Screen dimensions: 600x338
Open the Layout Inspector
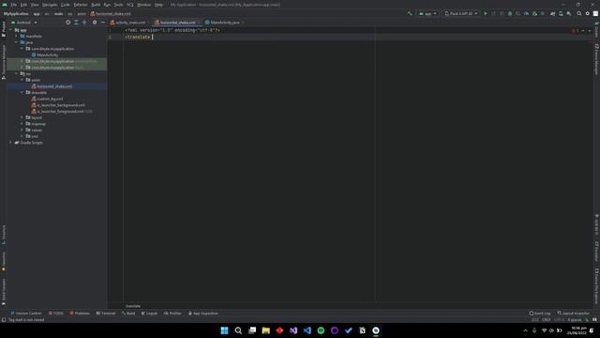tap(573, 313)
